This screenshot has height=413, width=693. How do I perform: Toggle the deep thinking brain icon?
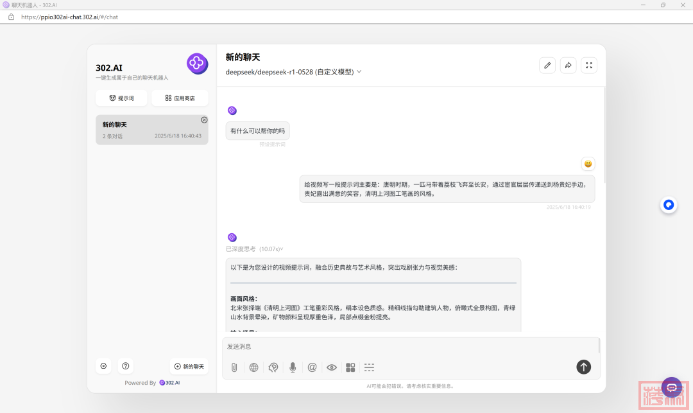(x=273, y=367)
